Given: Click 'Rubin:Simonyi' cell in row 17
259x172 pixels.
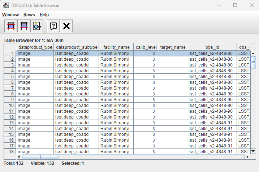Looking at the screenshot, I should click(x=116, y=146).
